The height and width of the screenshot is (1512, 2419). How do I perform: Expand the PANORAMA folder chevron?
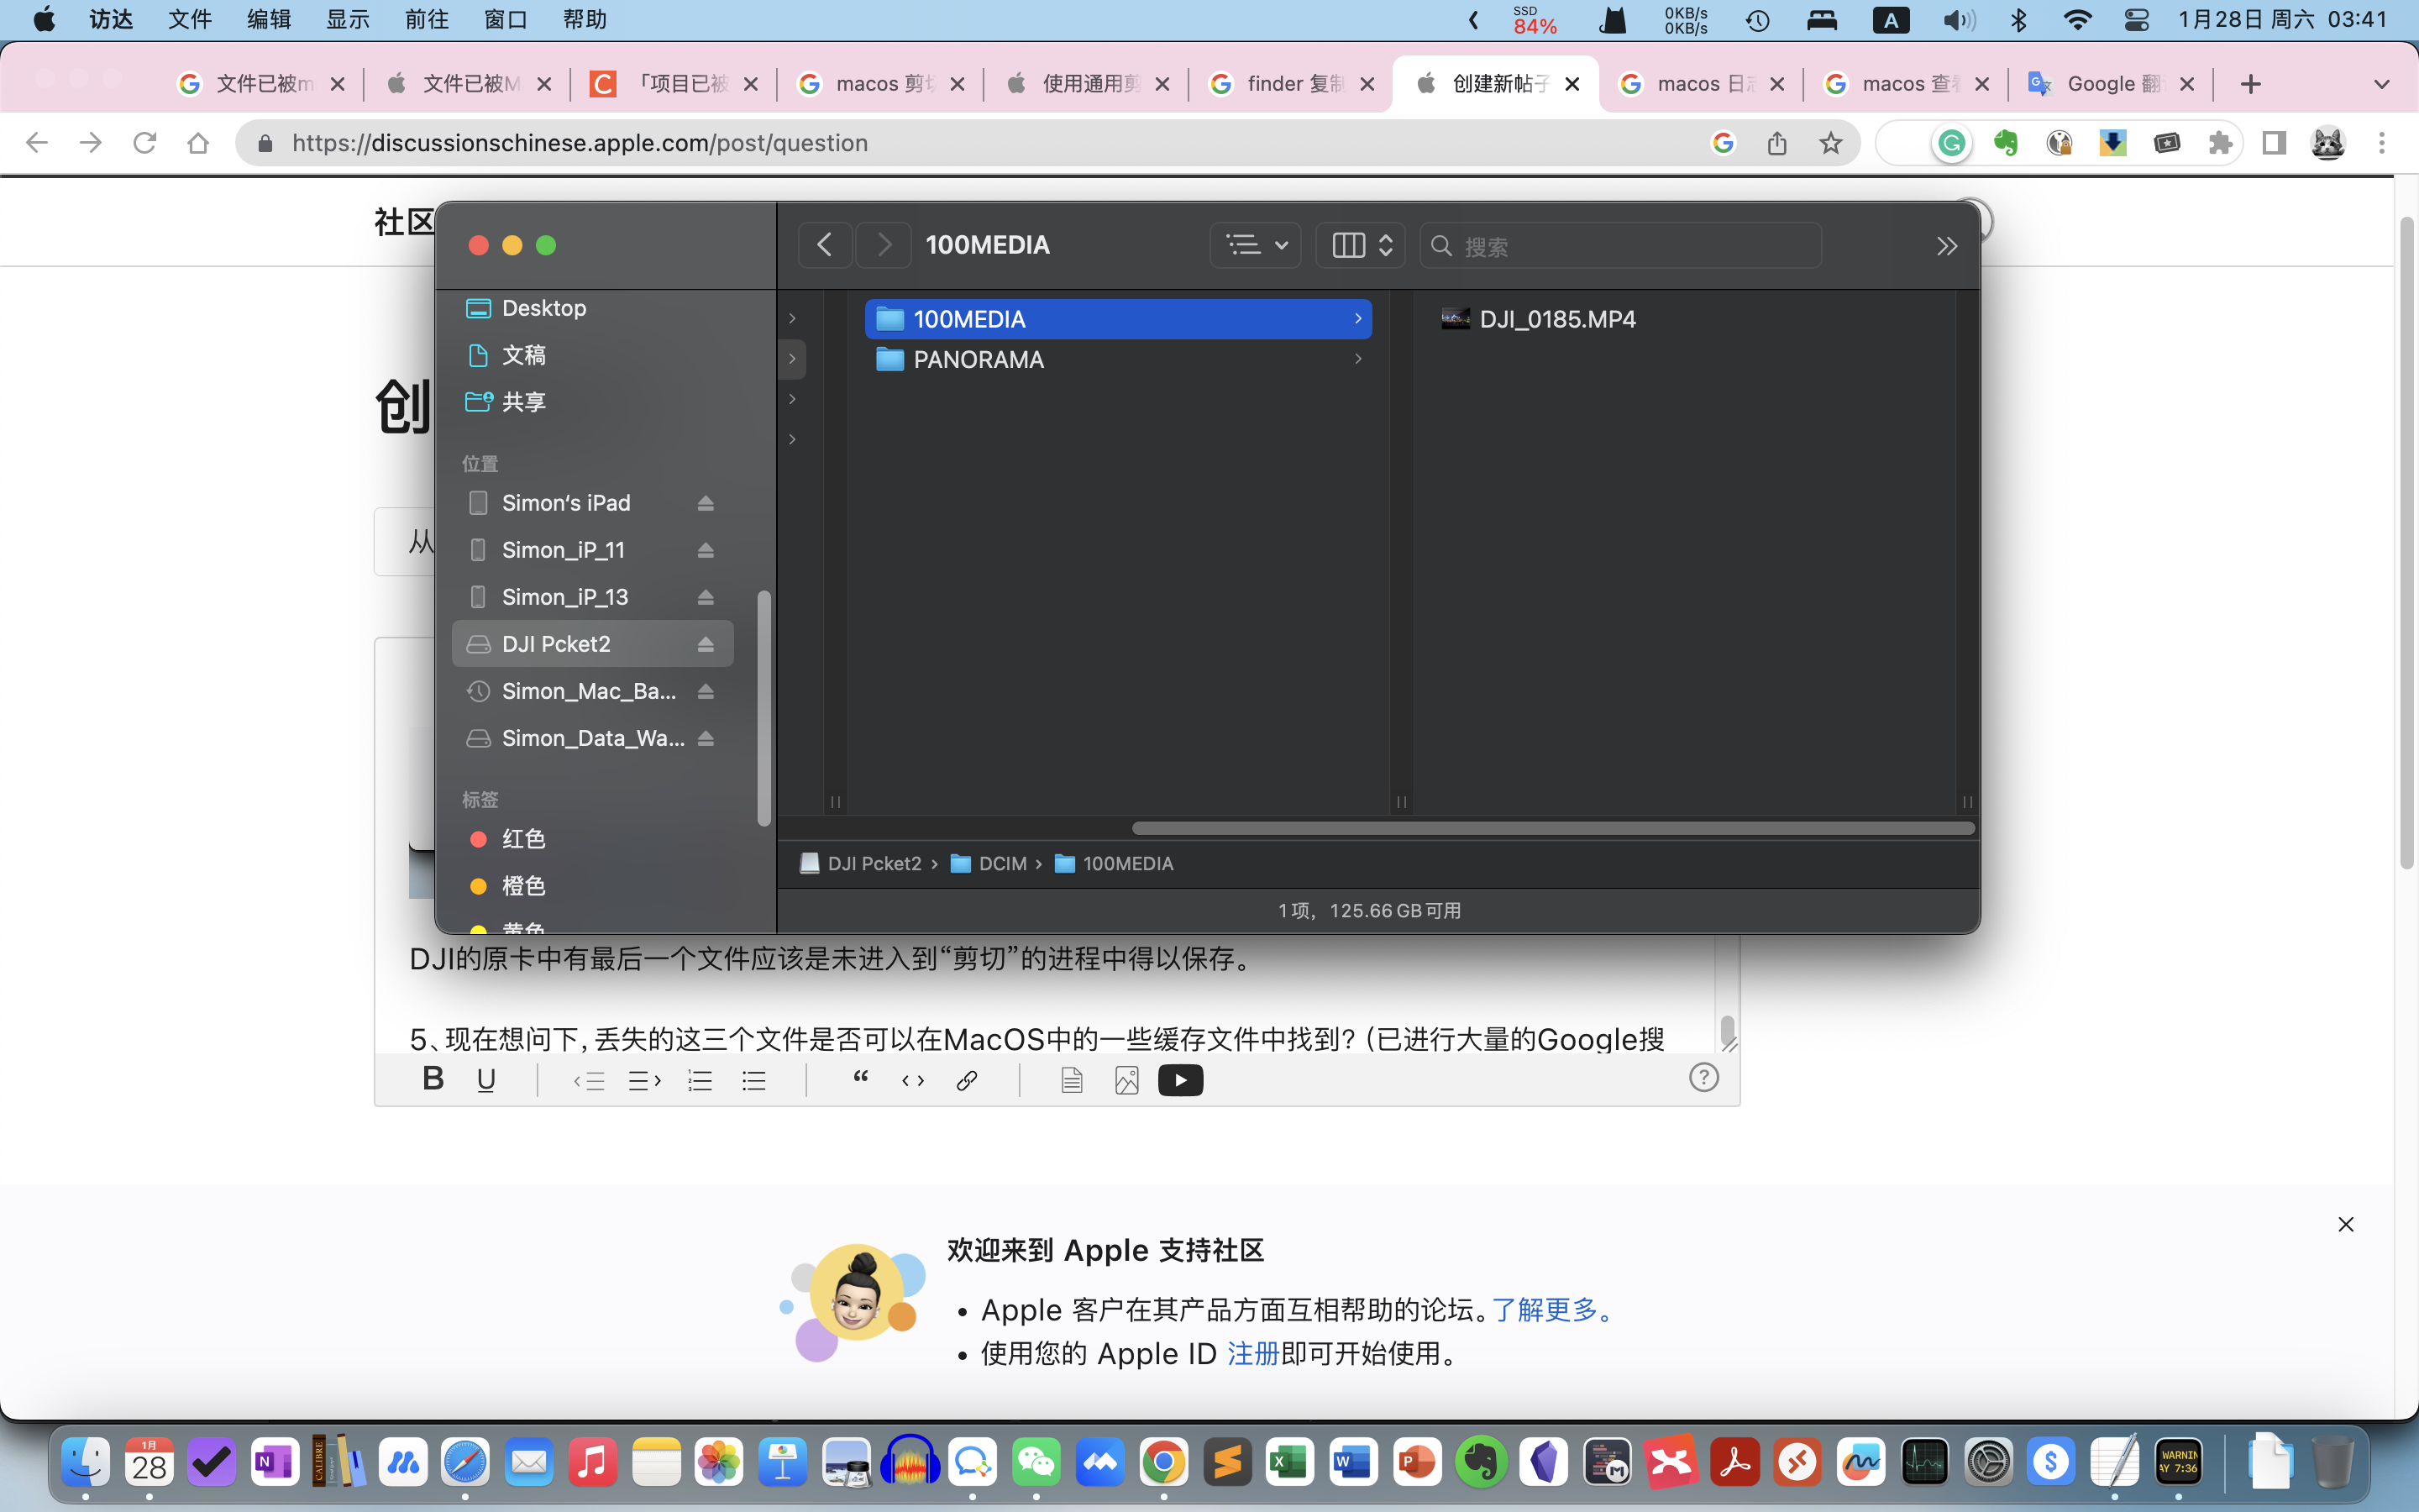[x=1357, y=359]
